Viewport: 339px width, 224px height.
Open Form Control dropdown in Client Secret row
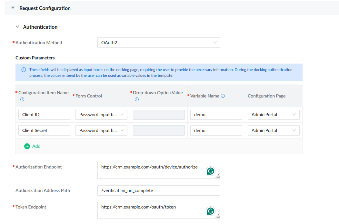tap(101, 130)
